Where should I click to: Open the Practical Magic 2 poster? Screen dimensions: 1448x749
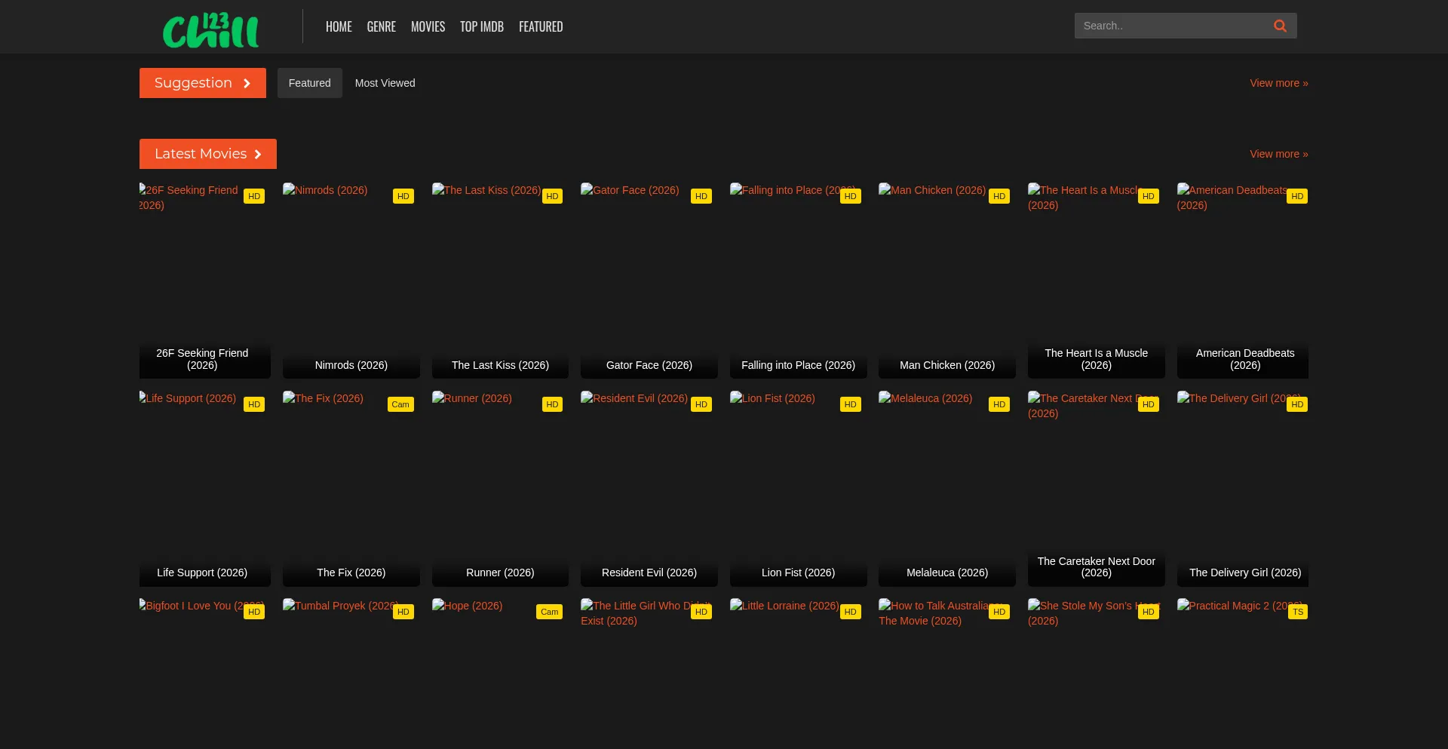(1243, 674)
